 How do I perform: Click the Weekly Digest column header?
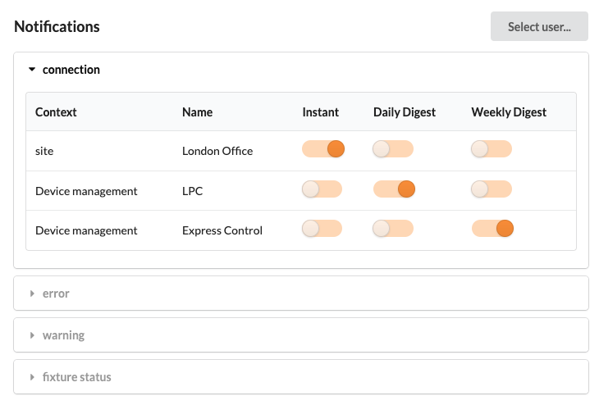pyautogui.click(x=509, y=112)
